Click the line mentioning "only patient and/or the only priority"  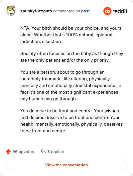(65, 60)
